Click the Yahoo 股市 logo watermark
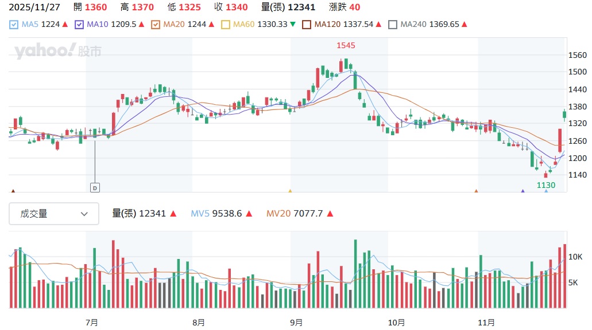The width and height of the screenshot is (592, 330). (57, 52)
